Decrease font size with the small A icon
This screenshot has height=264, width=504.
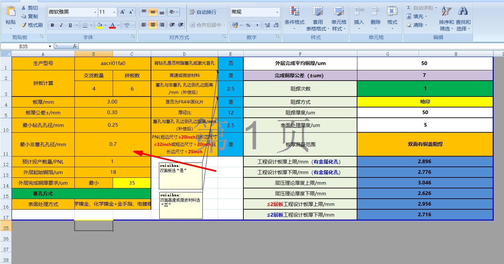[131, 12]
